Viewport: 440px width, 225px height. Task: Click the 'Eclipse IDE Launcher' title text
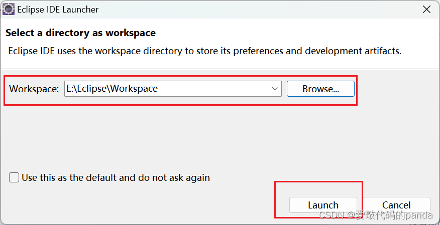58,10
